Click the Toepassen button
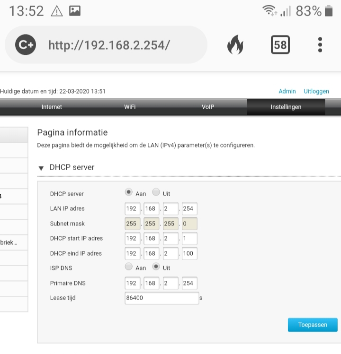Screen dimensions: 341x354 [x=313, y=325]
